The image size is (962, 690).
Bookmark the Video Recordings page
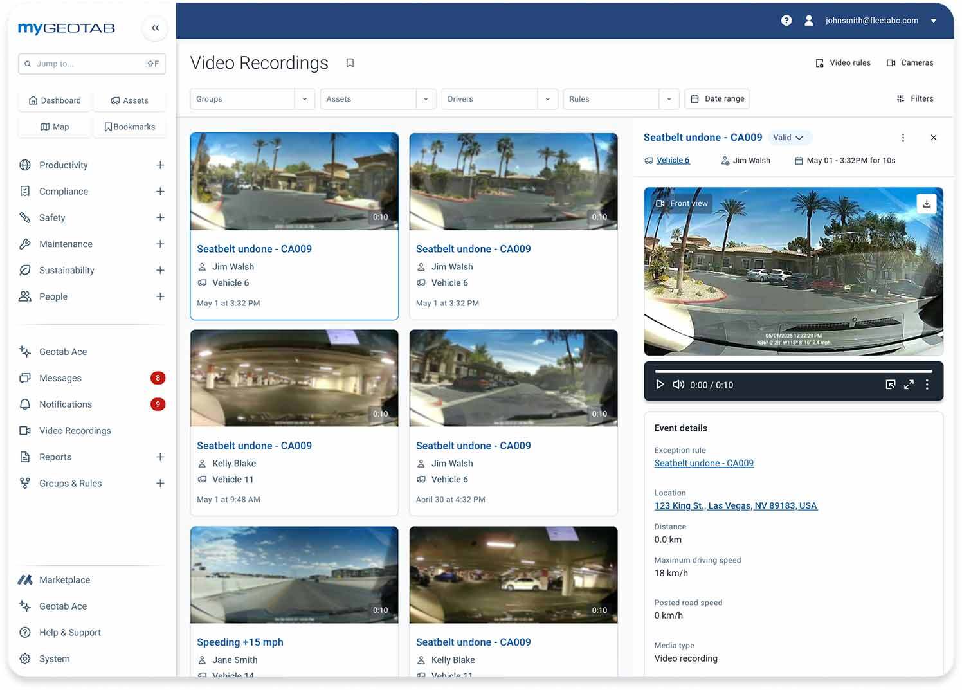(x=350, y=62)
